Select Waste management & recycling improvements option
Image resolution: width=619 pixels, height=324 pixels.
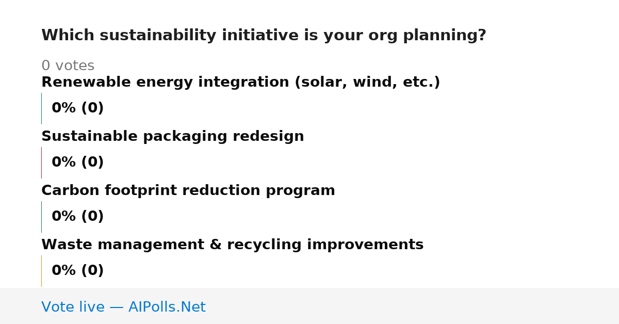pyautogui.click(x=232, y=245)
